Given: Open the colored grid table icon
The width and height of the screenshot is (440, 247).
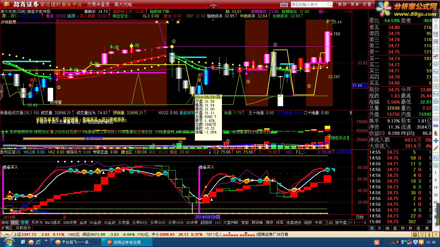Looking at the screenshot, I should click(436, 41).
